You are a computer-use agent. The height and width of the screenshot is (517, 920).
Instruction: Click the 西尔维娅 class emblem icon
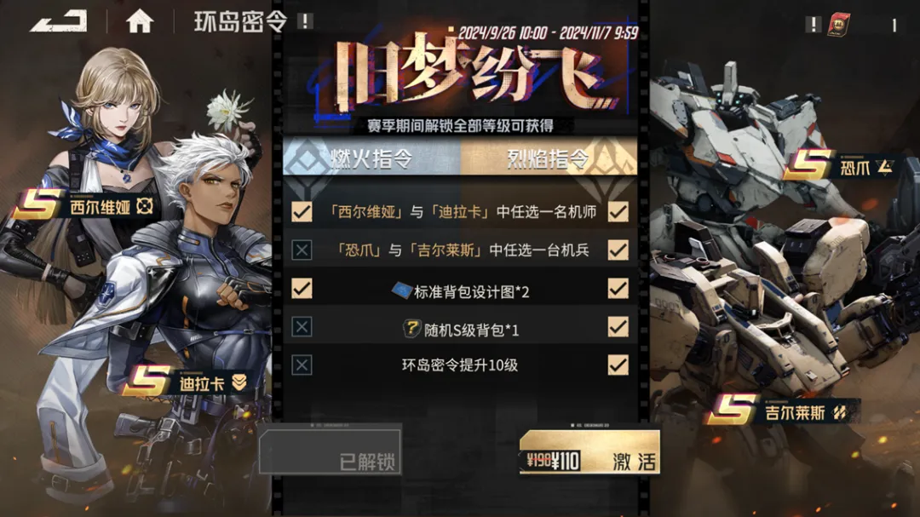click(x=144, y=206)
